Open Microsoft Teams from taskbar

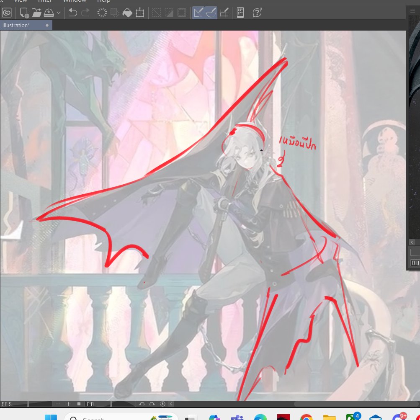tap(237, 417)
